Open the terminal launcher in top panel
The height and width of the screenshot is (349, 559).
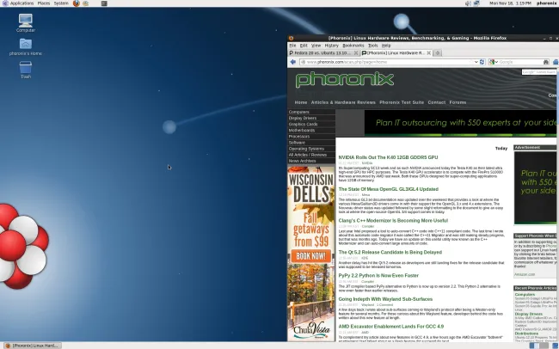104,3
